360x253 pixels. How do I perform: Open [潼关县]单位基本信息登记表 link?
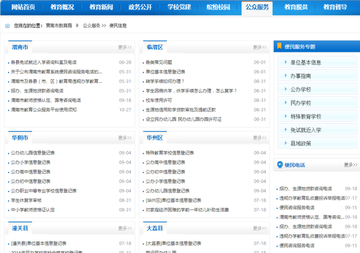(38, 244)
